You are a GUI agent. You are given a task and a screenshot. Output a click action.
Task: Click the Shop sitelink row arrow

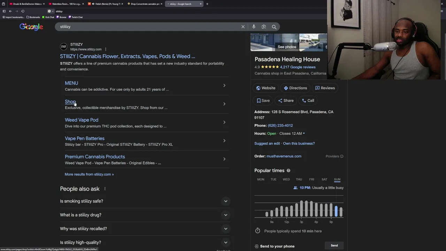(x=224, y=104)
